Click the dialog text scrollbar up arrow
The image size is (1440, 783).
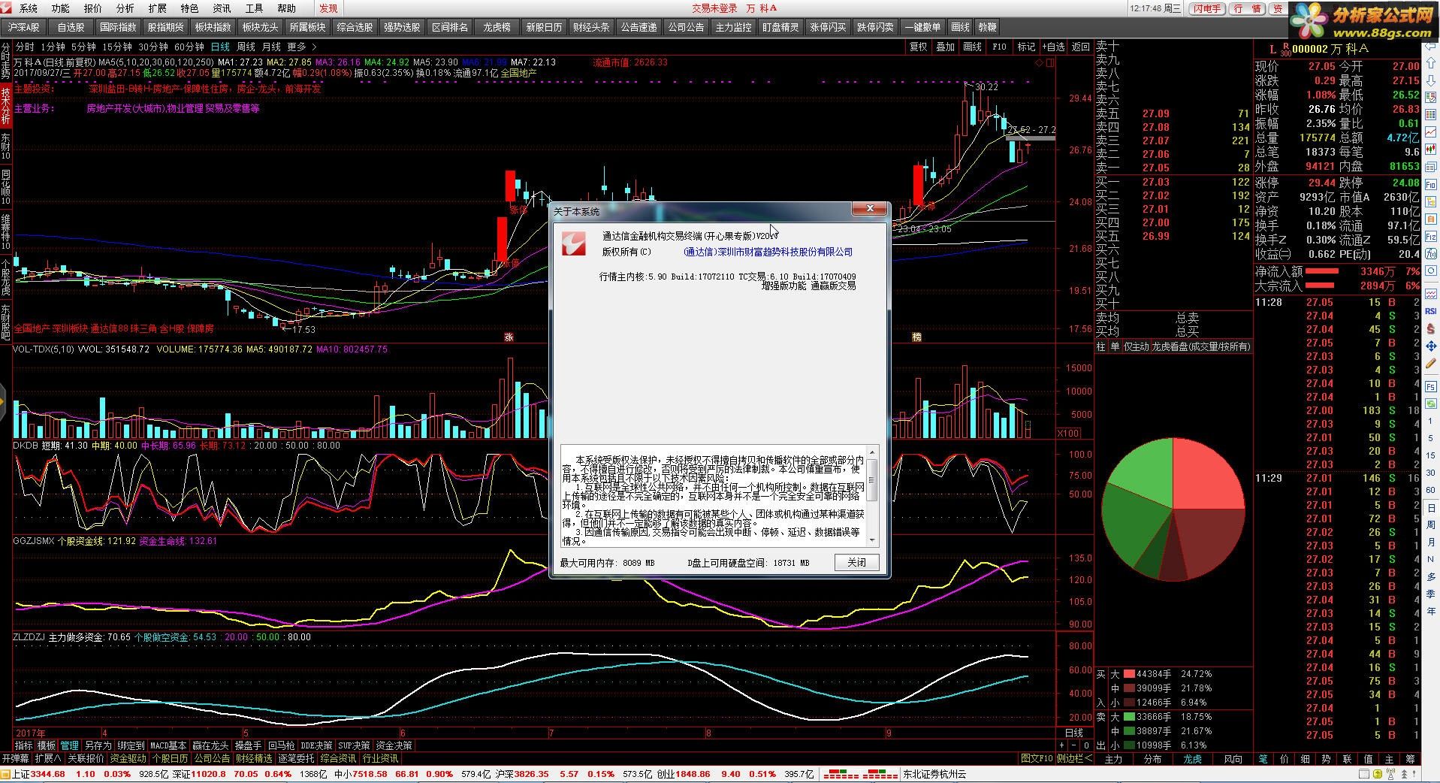click(872, 452)
